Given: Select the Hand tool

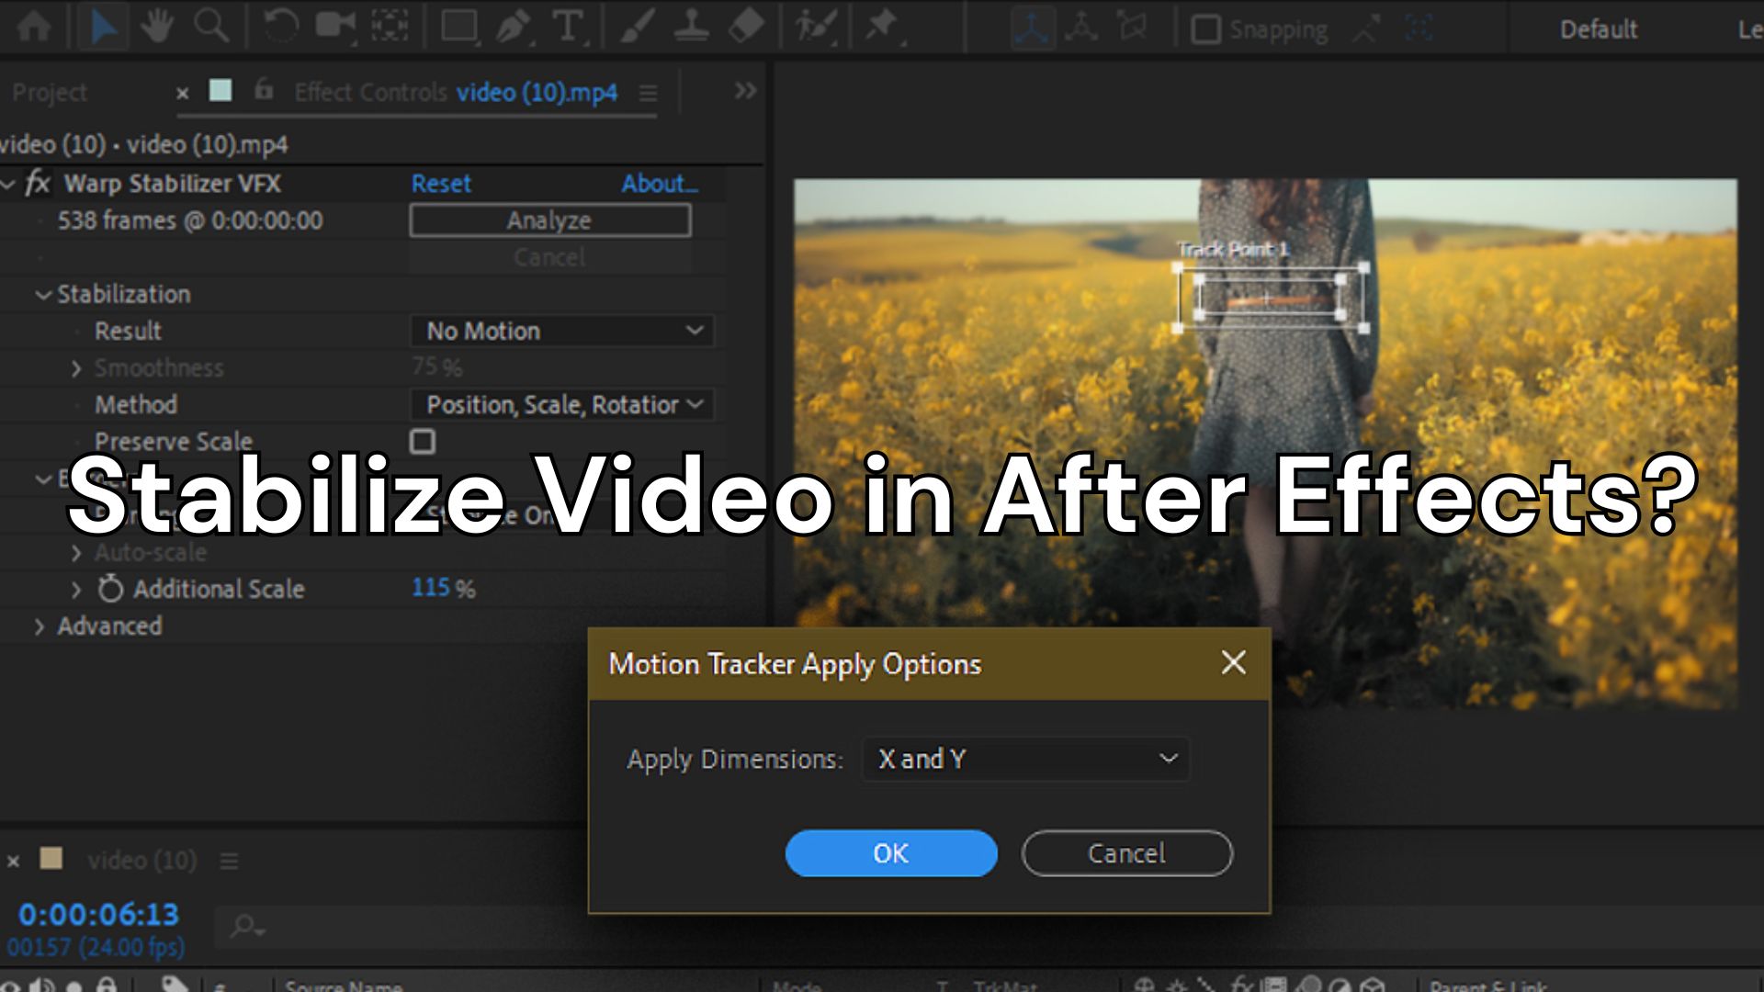Looking at the screenshot, I should coord(157,27).
